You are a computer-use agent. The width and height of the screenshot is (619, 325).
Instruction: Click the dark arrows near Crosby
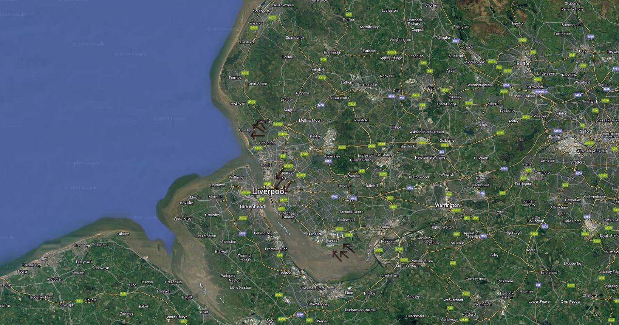tap(258, 128)
